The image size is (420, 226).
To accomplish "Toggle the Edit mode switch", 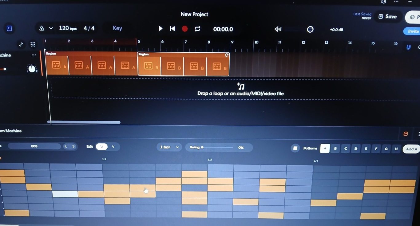I will [x=102, y=147].
